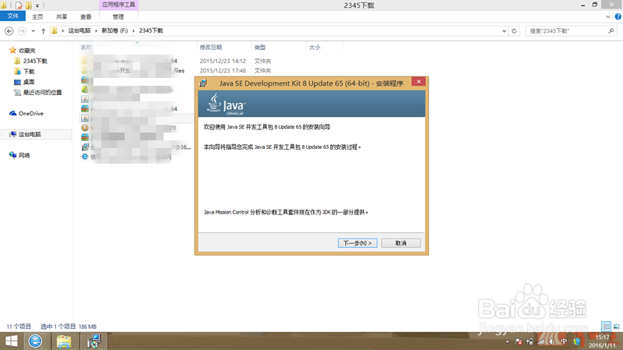Screen dimensions: 623x350
Task: Go up one folder level
Action: (x=44, y=30)
